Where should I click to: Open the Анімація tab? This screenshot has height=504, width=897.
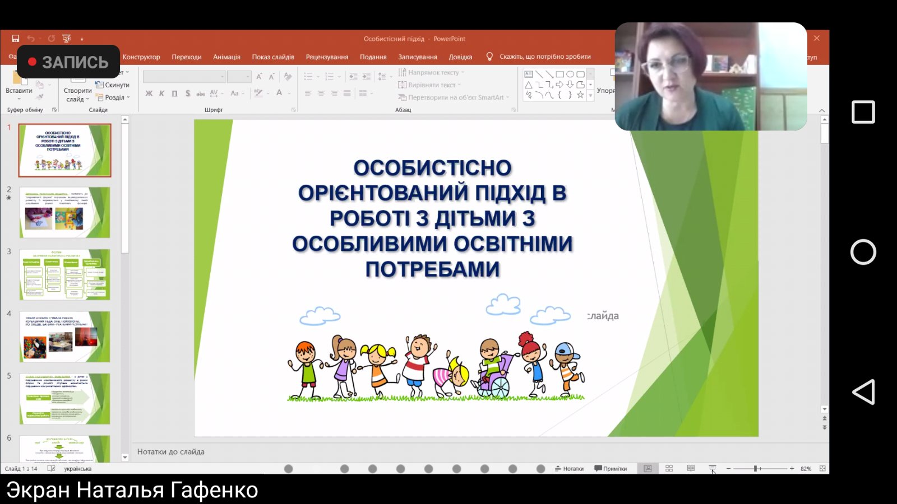(226, 57)
